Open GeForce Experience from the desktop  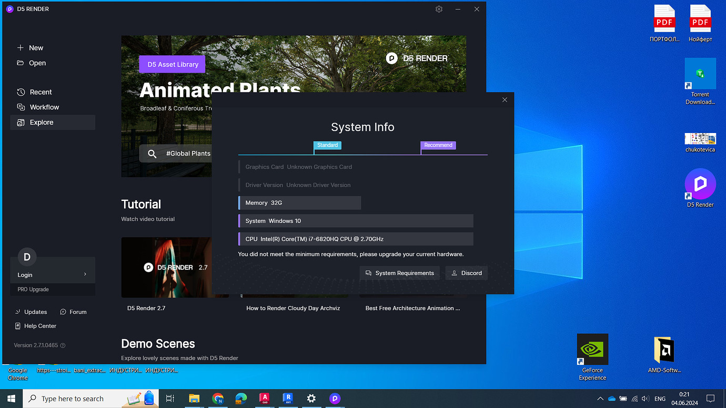[x=592, y=349]
